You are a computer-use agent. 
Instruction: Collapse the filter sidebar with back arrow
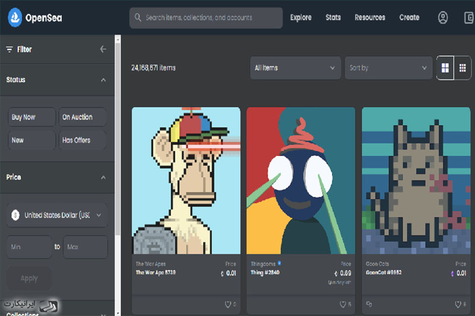pos(103,49)
